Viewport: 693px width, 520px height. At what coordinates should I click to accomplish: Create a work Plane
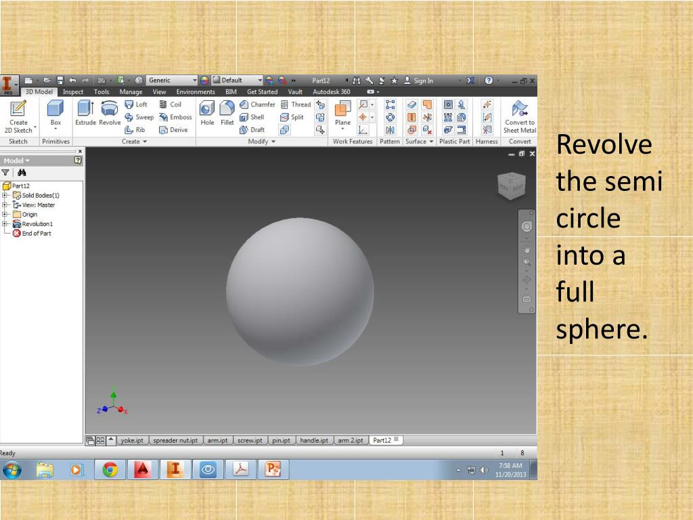342,114
